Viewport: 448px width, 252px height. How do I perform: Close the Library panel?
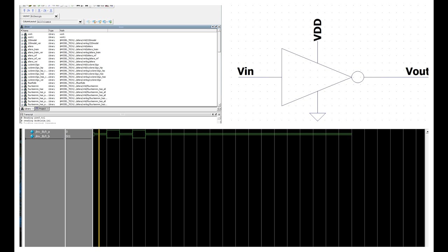[x=219, y=27]
